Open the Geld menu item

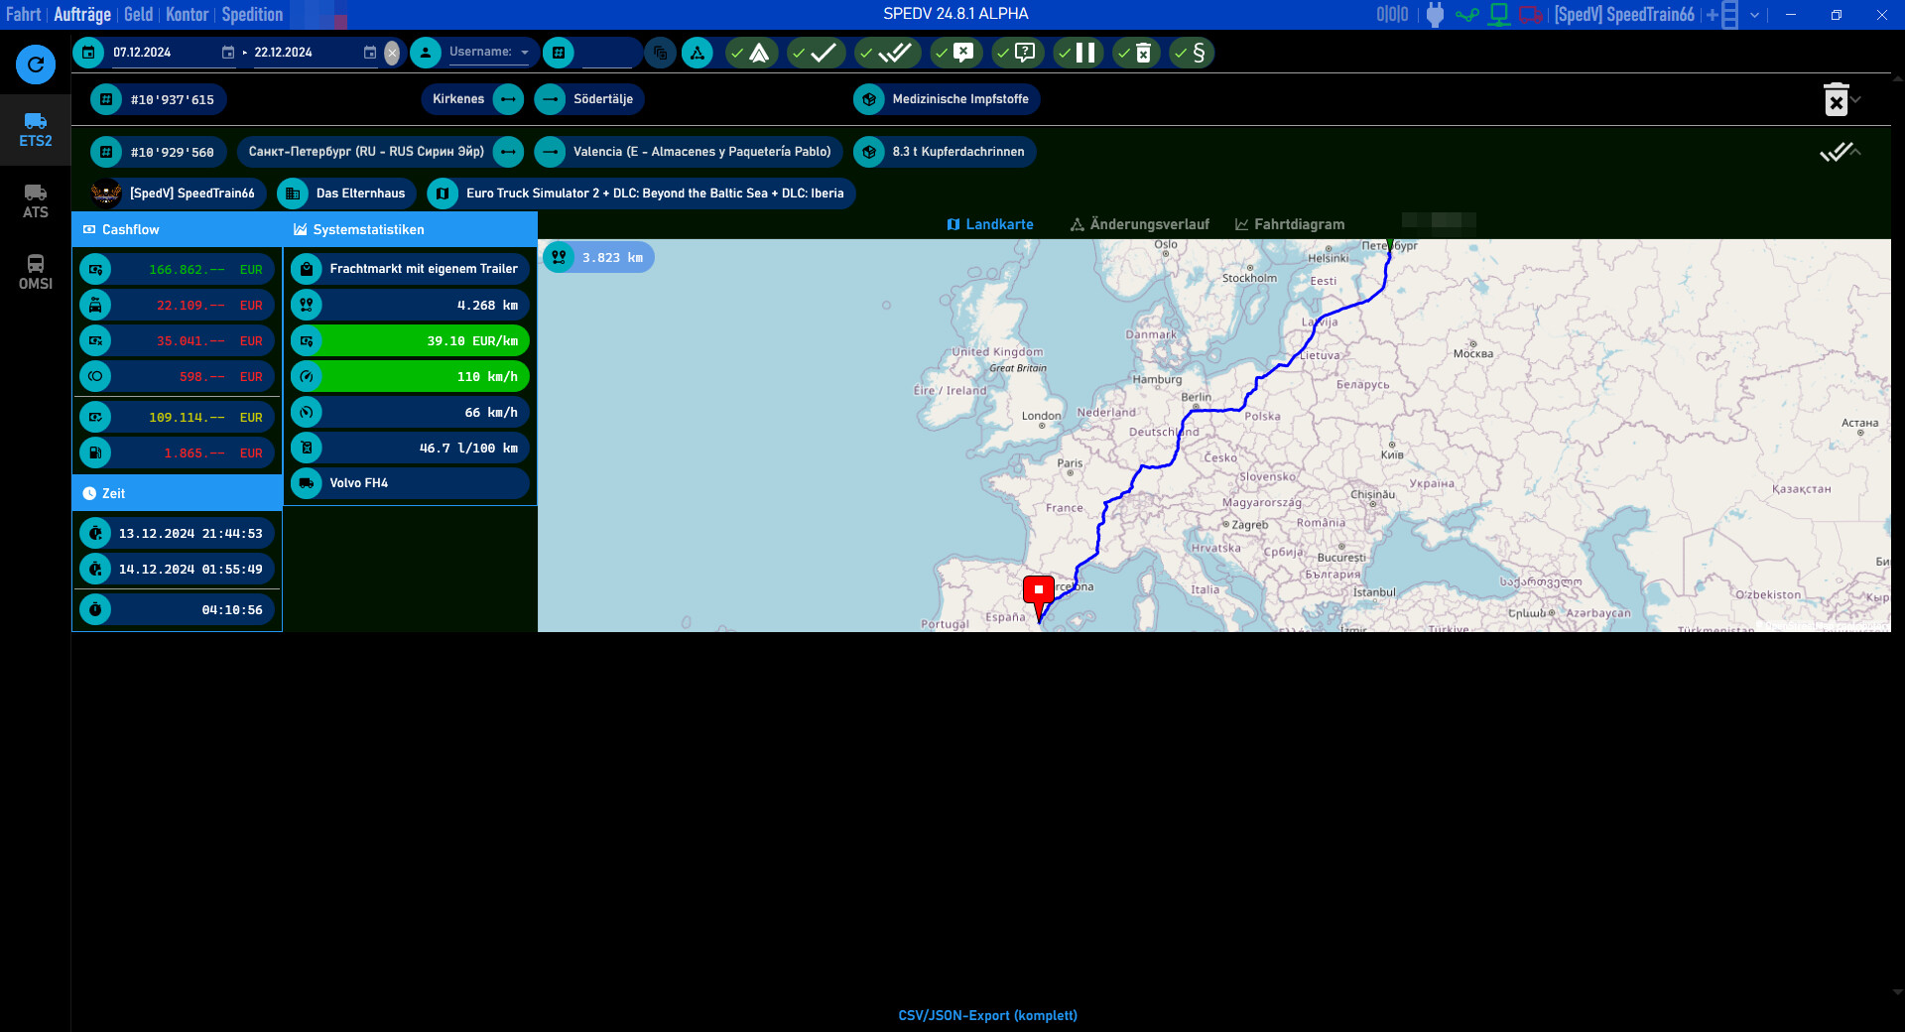tap(138, 14)
